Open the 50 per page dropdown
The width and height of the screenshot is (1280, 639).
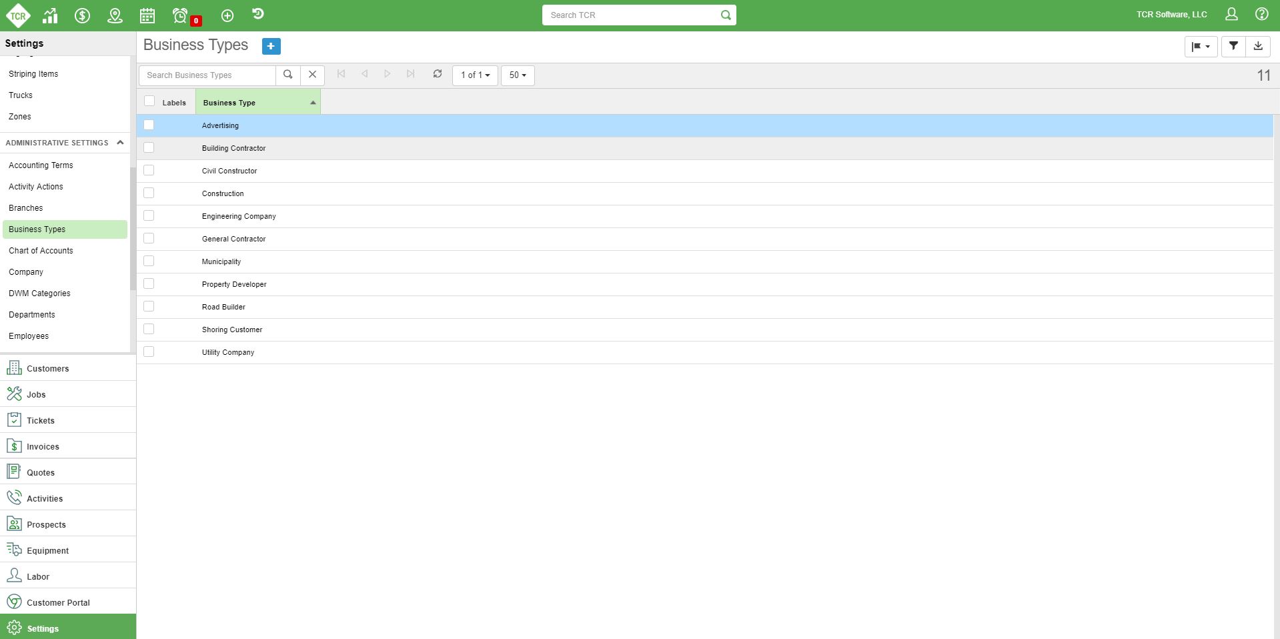pyautogui.click(x=518, y=75)
